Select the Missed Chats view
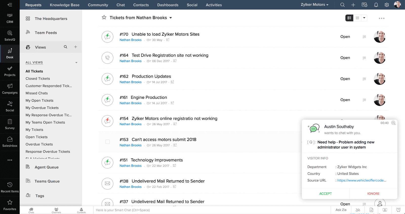Viewport: 405px width, 214px height. tap(36, 93)
